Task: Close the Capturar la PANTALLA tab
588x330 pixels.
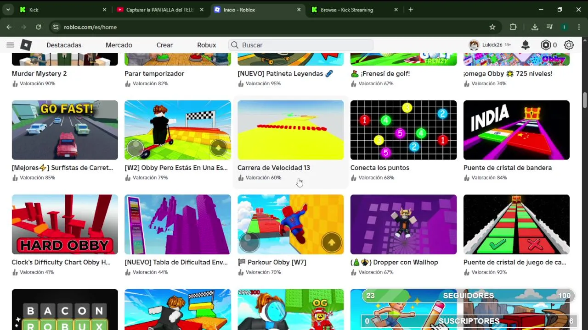Action: point(202,10)
